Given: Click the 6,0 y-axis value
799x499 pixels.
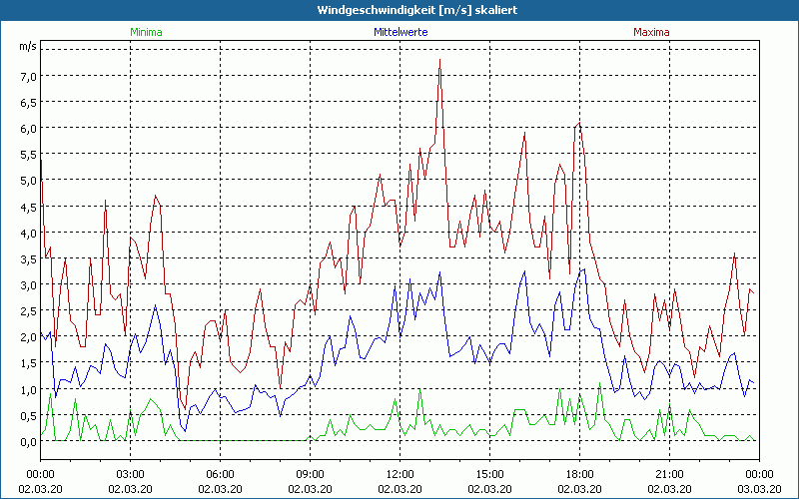Looking at the screenshot, I should pos(29,129).
